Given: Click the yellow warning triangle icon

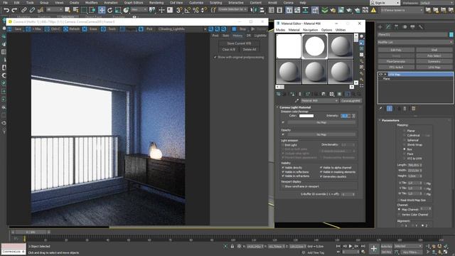Looking at the screenshot, I should tap(373, 10).
